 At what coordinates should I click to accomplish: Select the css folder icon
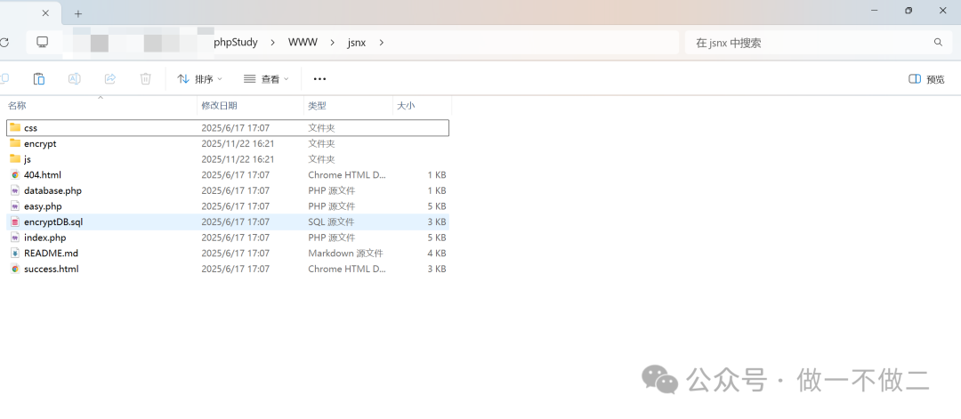click(15, 127)
